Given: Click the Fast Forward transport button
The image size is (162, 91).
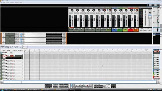Looking at the screenshot, I should (79, 85).
